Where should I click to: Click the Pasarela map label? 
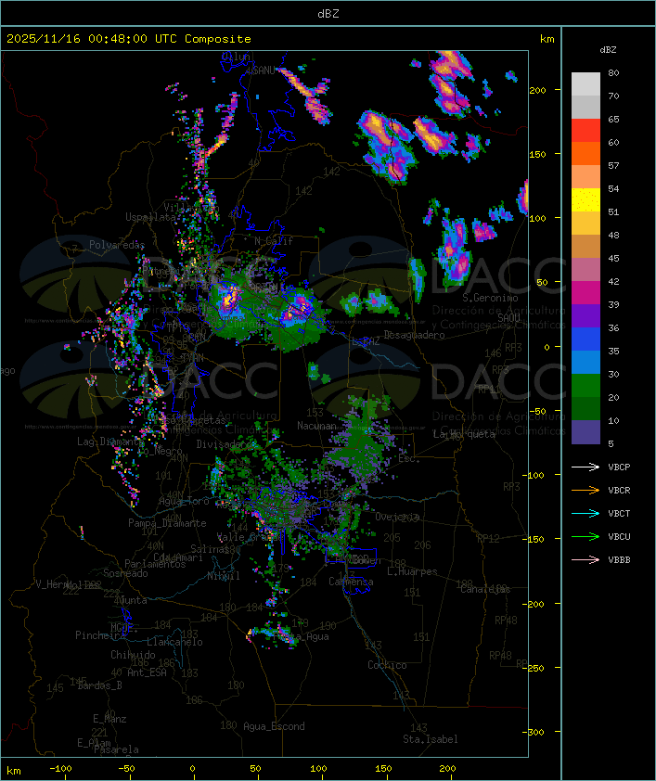point(116,749)
